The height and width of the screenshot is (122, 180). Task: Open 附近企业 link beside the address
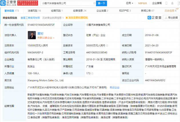tap(115, 87)
